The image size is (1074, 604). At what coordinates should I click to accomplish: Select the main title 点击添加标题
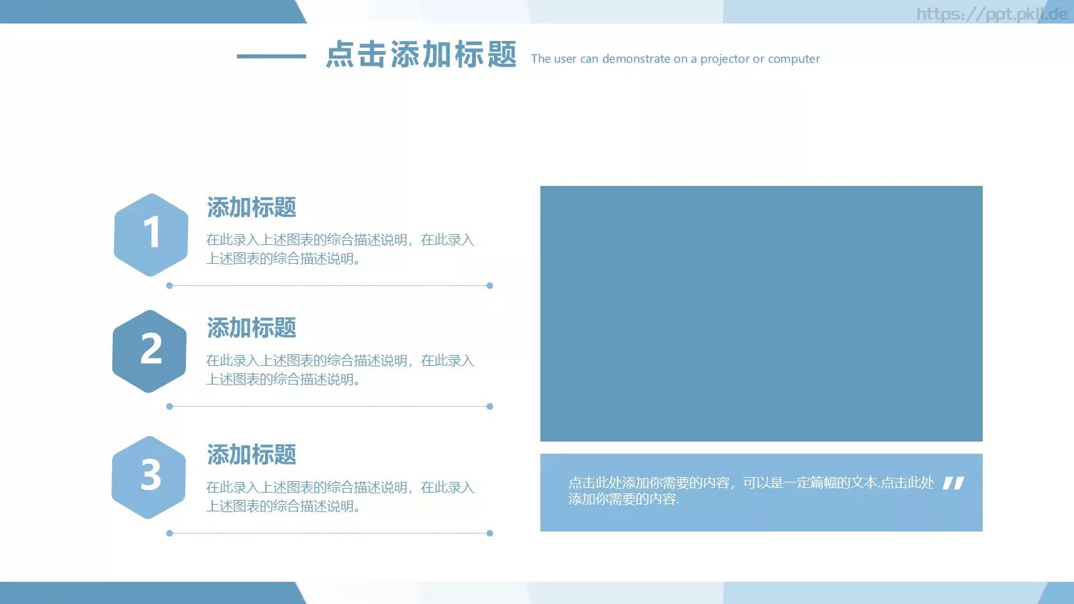click(x=422, y=54)
